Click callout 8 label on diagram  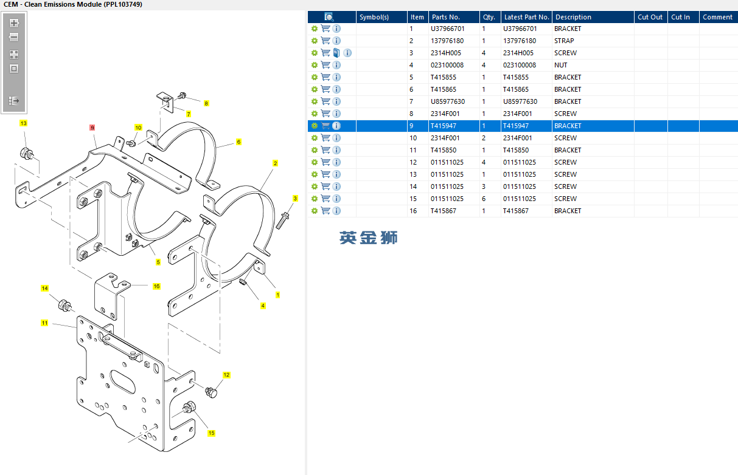pyautogui.click(x=206, y=104)
